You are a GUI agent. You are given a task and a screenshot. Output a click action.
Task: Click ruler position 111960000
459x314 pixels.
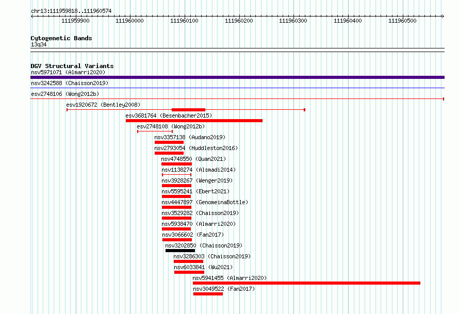[129, 21]
